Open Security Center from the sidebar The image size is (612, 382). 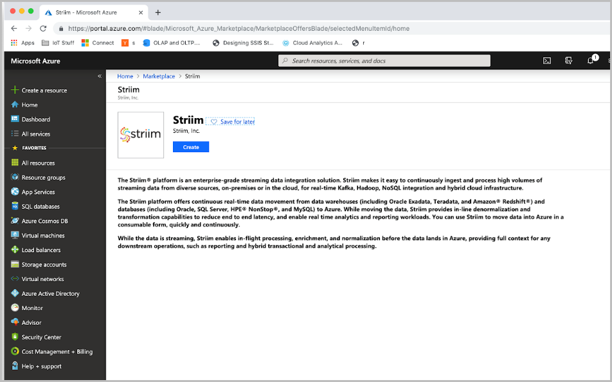[x=41, y=336]
